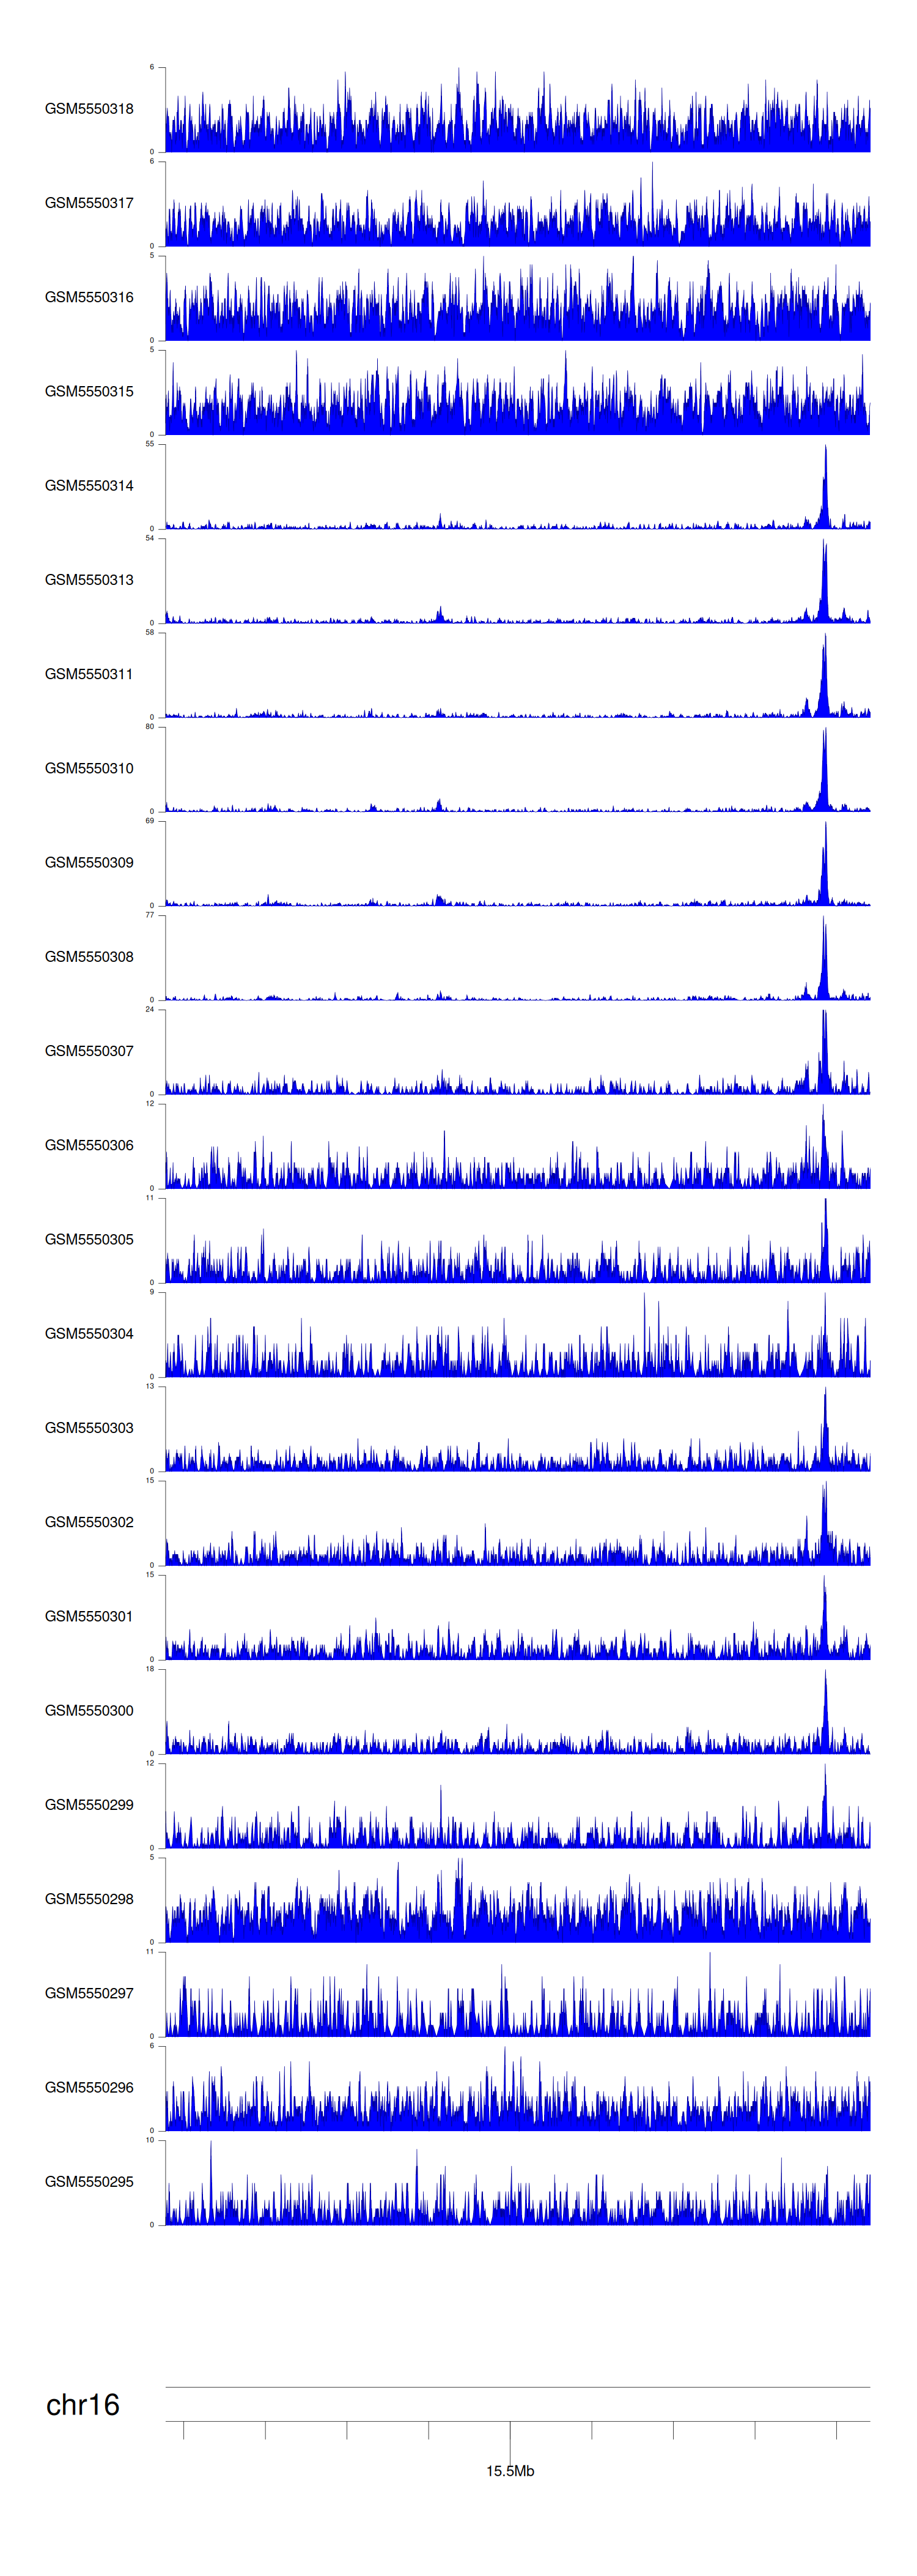The image size is (917, 2576).
Task: Select the GSM5550316 track label
Action: pyautogui.click(x=89, y=297)
